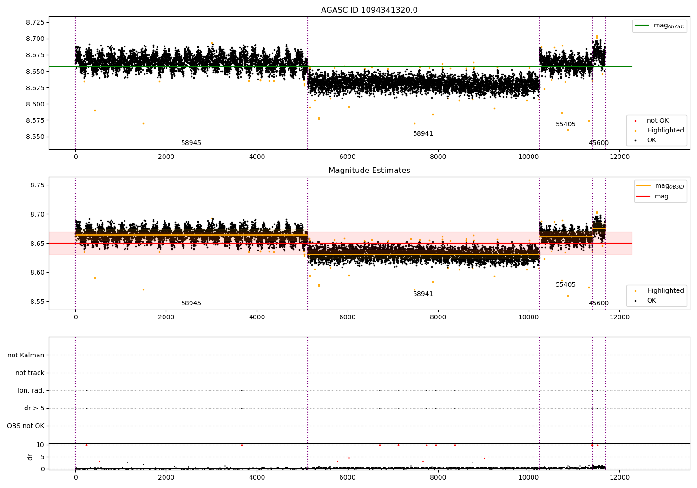Click the mag OBSID legend label in the middle plot

pyautogui.click(x=669, y=186)
